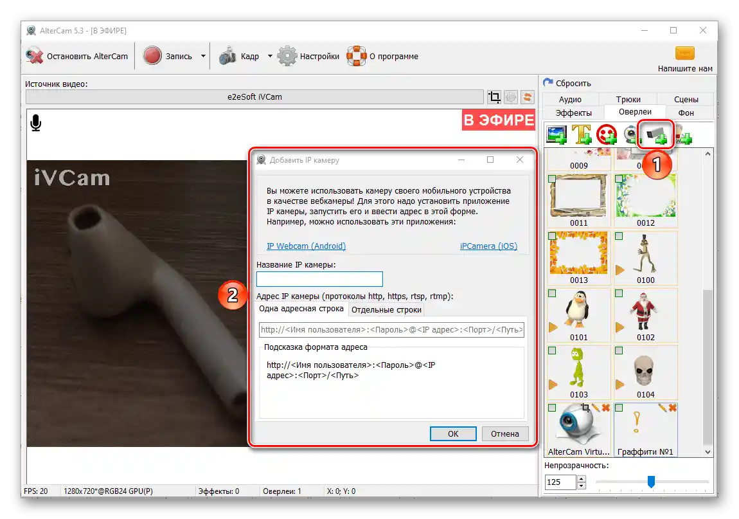Screen dimensions: 739x519
Task: Click the crop icon next to video source
Action: (494, 97)
